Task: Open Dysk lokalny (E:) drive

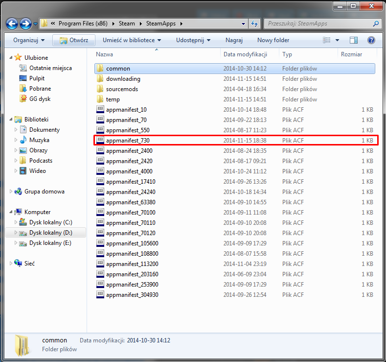Action: pos(50,243)
